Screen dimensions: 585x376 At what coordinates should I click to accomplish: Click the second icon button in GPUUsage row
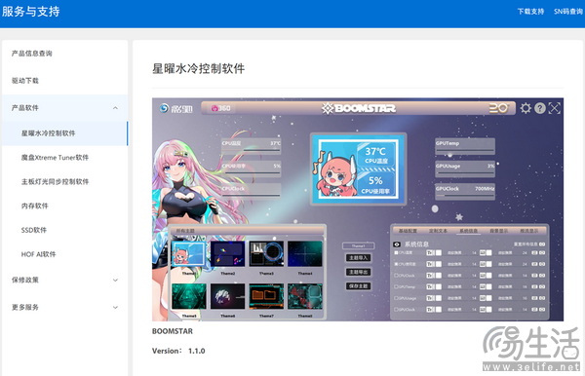(483, 298)
